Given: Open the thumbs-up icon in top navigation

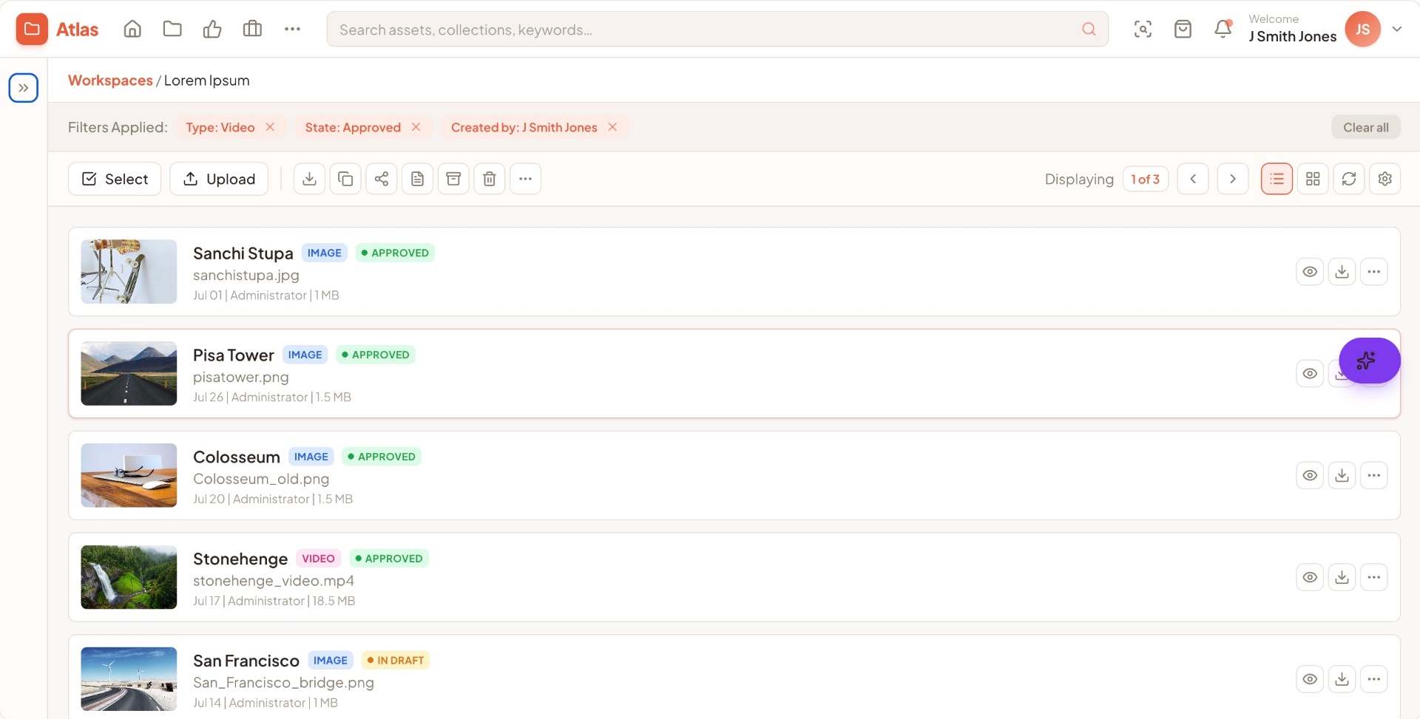Looking at the screenshot, I should (212, 30).
